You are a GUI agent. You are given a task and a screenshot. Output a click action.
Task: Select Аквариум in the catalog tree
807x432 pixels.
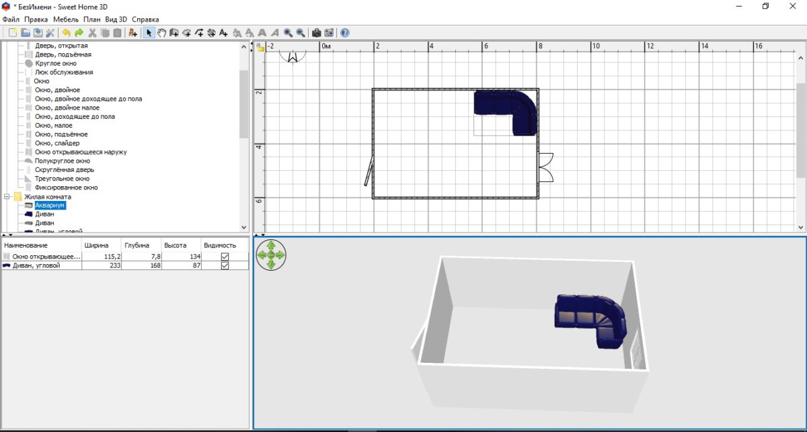(50, 206)
